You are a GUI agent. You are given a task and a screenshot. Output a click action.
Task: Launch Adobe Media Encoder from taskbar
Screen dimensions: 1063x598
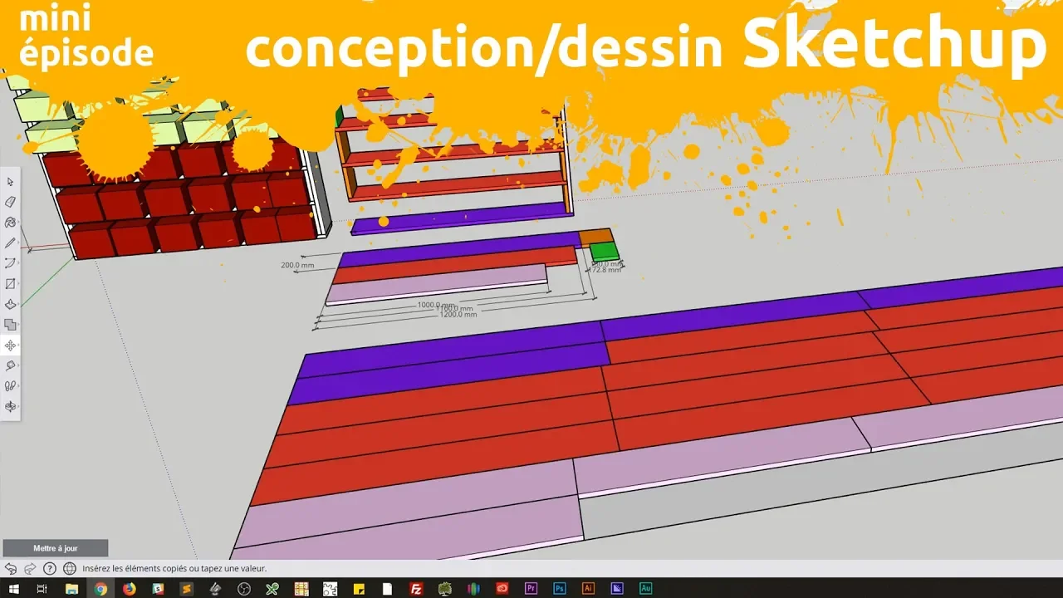(x=617, y=589)
